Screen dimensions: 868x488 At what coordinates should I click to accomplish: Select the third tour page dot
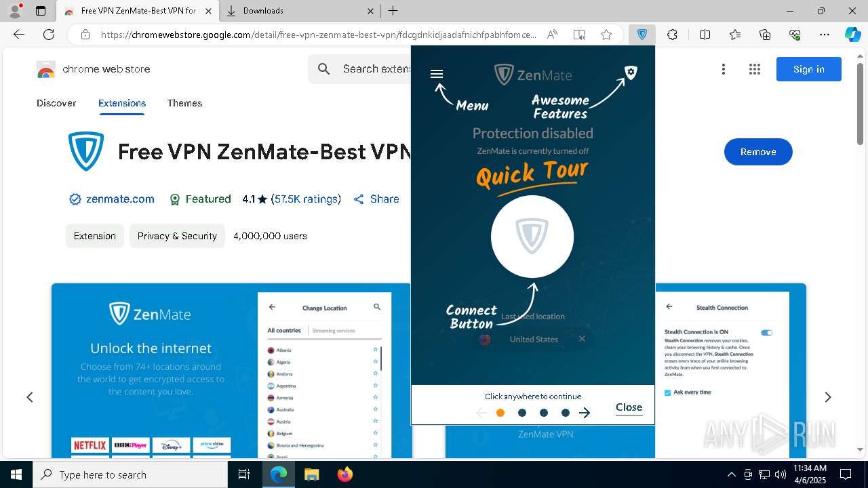(544, 413)
